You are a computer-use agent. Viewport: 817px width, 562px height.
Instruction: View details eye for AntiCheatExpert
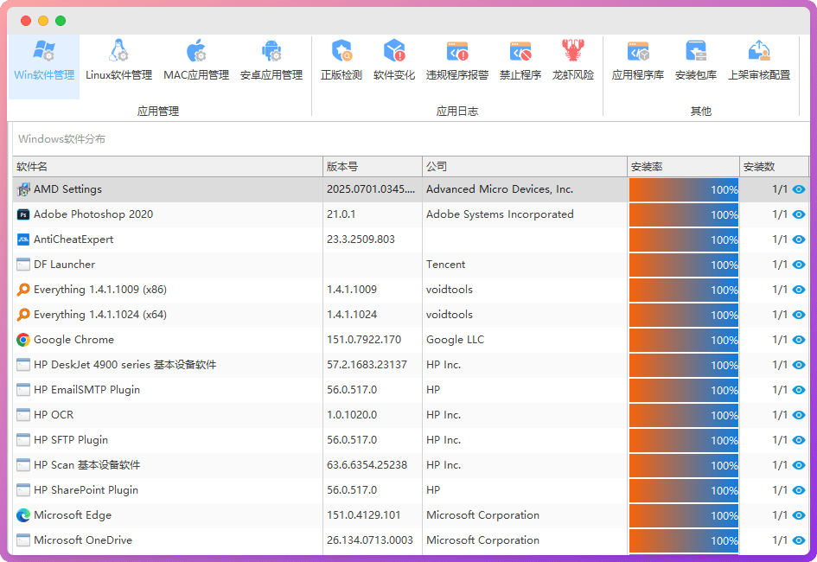click(x=799, y=239)
